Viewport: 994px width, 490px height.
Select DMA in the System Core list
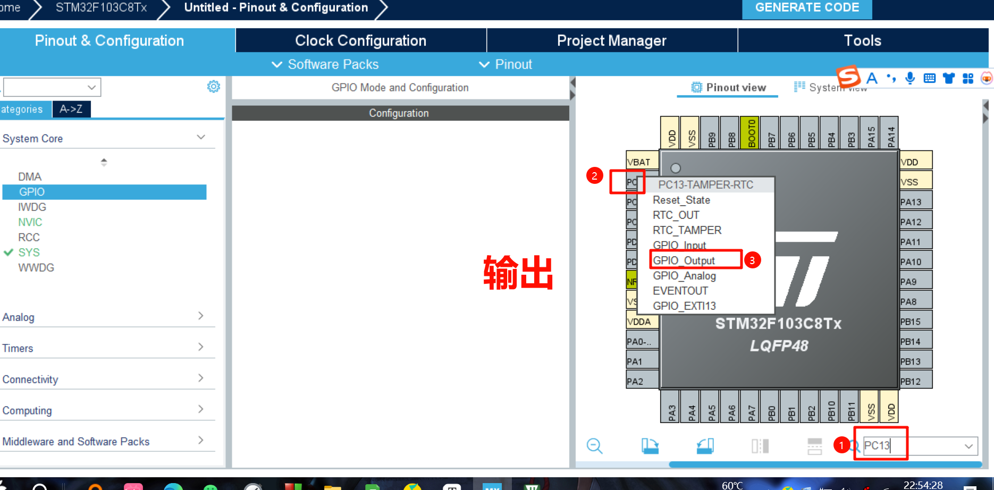pos(30,176)
